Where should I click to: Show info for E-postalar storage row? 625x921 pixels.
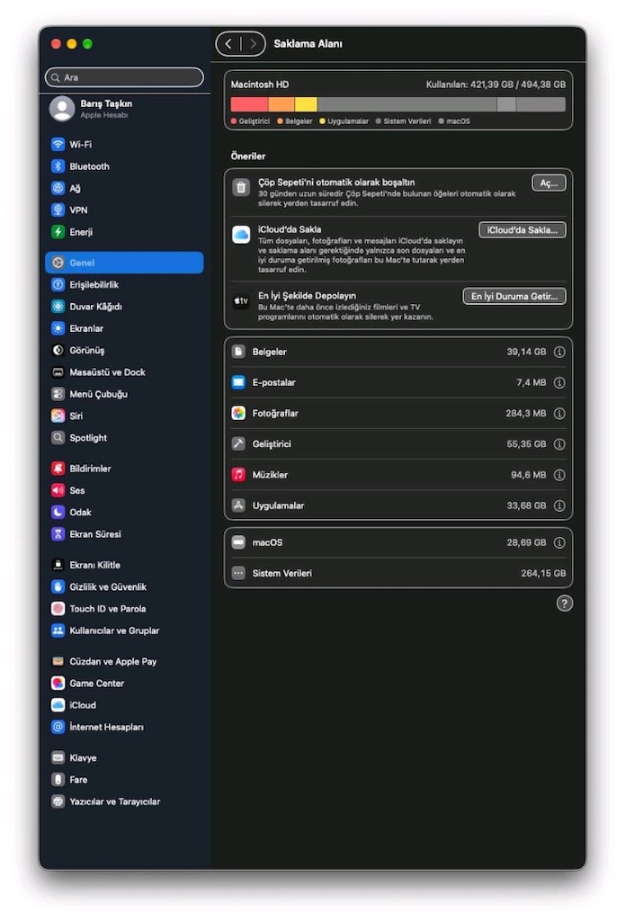tap(559, 382)
